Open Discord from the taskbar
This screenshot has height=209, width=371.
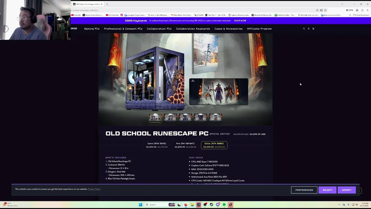point(218,205)
